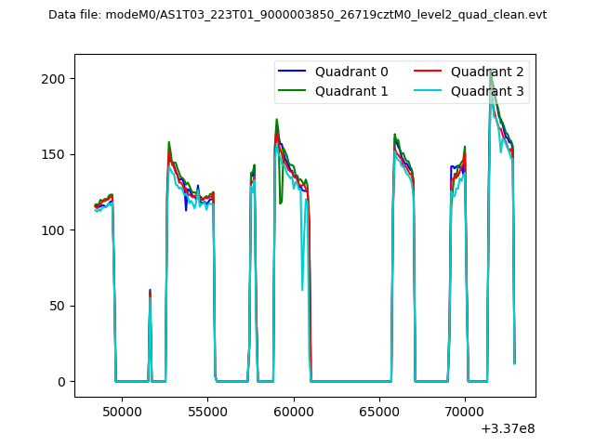Select the green line swatch in legend
This screenshot has width=595, height=446.
[x=294, y=91]
